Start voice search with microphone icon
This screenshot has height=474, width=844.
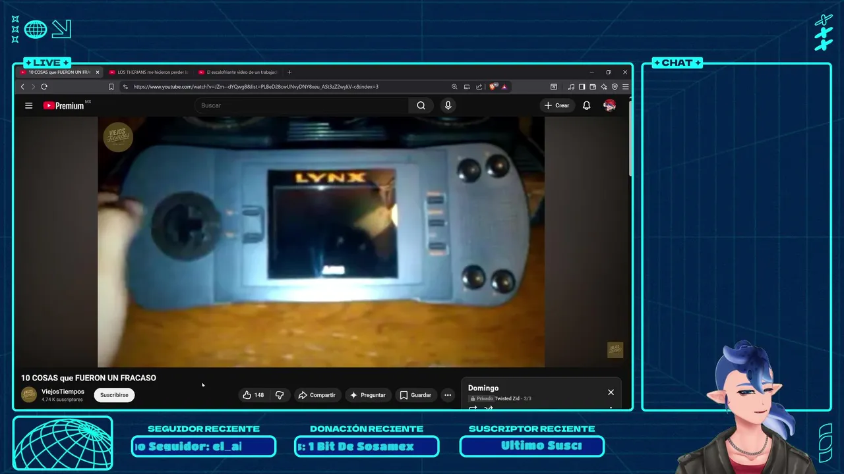(x=448, y=105)
